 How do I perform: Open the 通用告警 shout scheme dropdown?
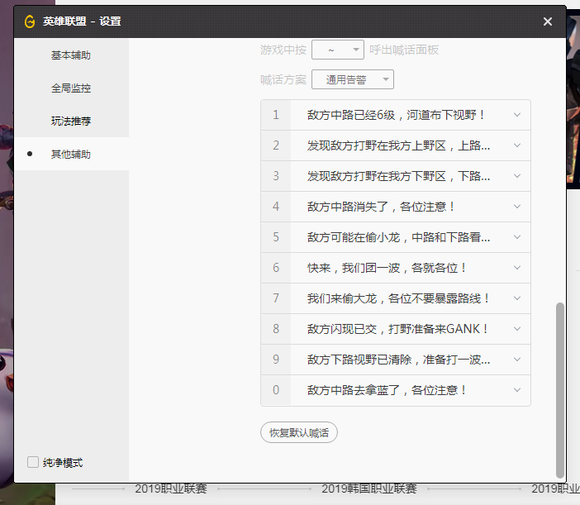point(353,79)
